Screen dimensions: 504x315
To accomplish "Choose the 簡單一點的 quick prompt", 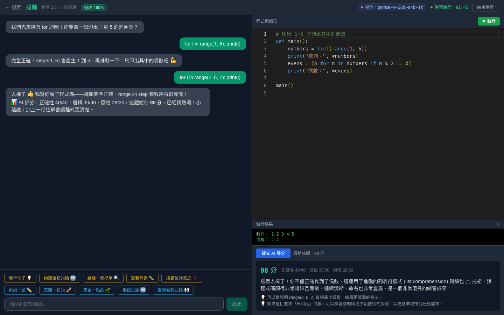I will 97,290.
